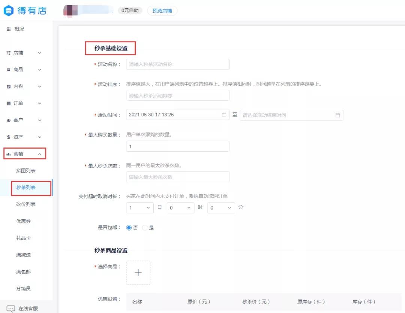The width and height of the screenshot is (405, 313).
Task: Click the 0元自助 label
Action: (130, 10)
